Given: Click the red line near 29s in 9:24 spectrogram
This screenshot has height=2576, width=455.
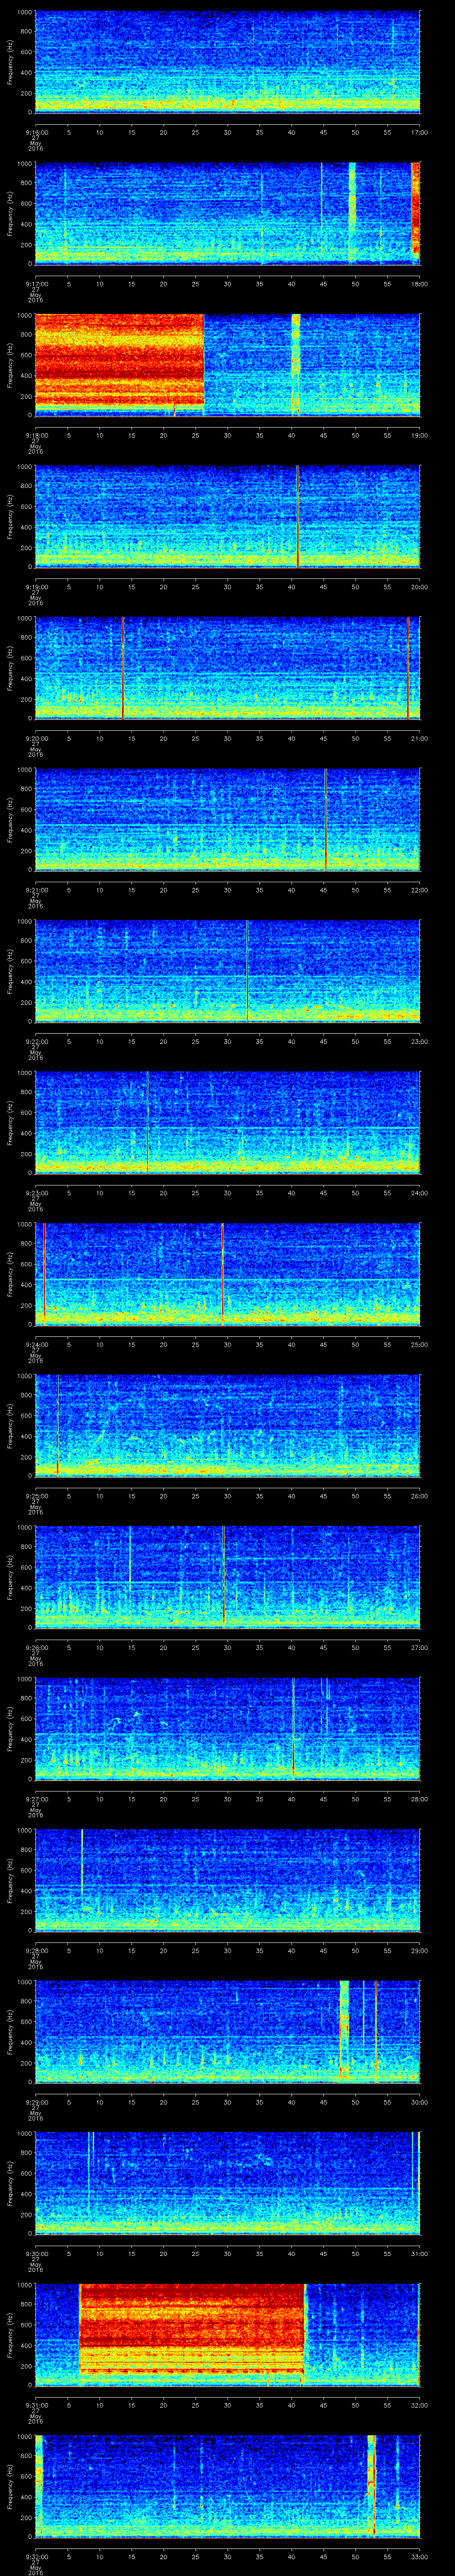Looking at the screenshot, I should point(222,1273).
